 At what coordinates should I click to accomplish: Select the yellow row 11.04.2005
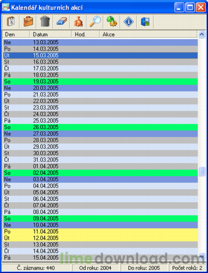(x=101, y=231)
